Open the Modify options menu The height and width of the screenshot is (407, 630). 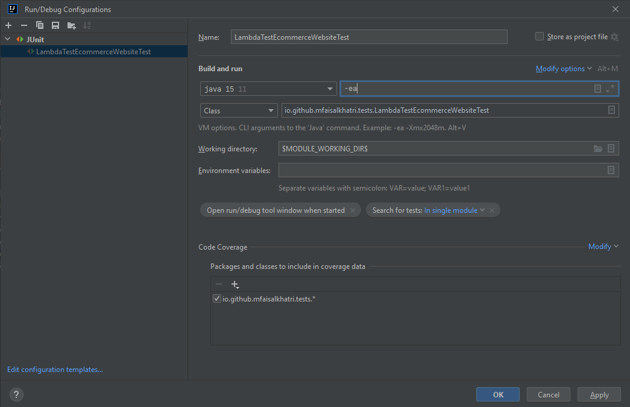click(x=563, y=69)
